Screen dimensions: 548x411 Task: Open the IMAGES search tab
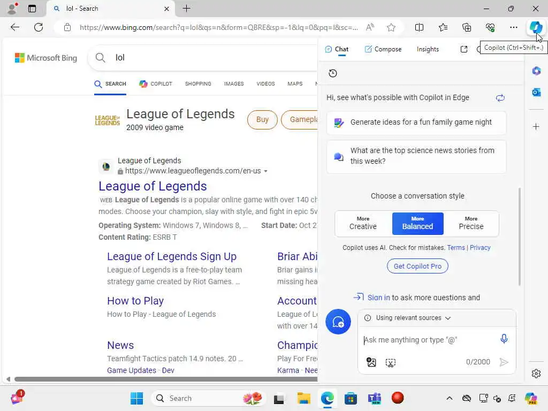pyautogui.click(x=234, y=84)
